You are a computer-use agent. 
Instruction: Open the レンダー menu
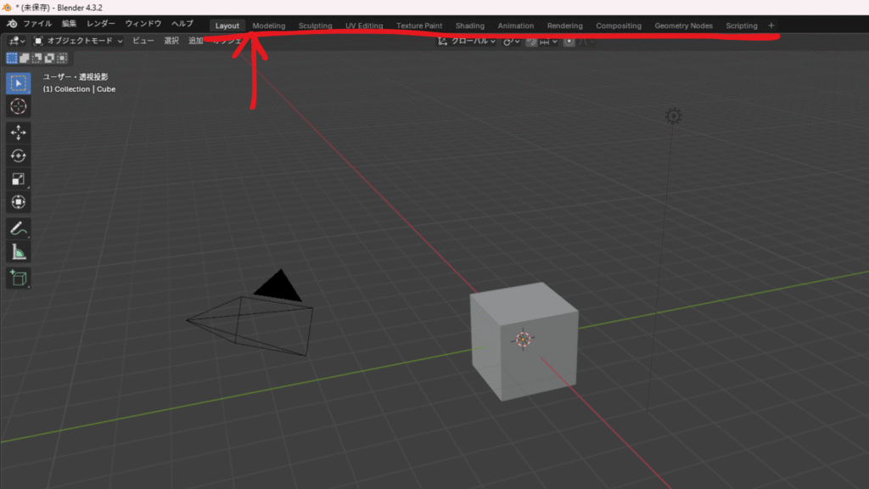pyautogui.click(x=100, y=24)
